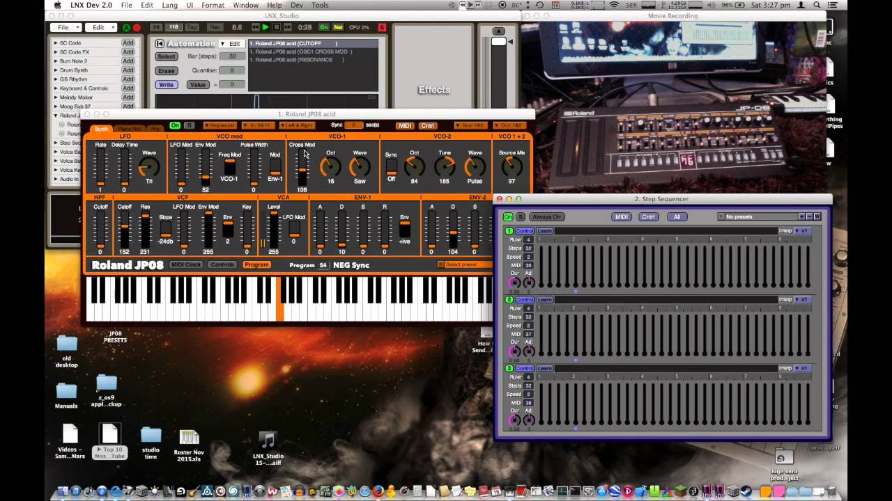Switch to the Piano Roll tab in JP08
This screenshot has height=501, width=892.
pos(129,129)
